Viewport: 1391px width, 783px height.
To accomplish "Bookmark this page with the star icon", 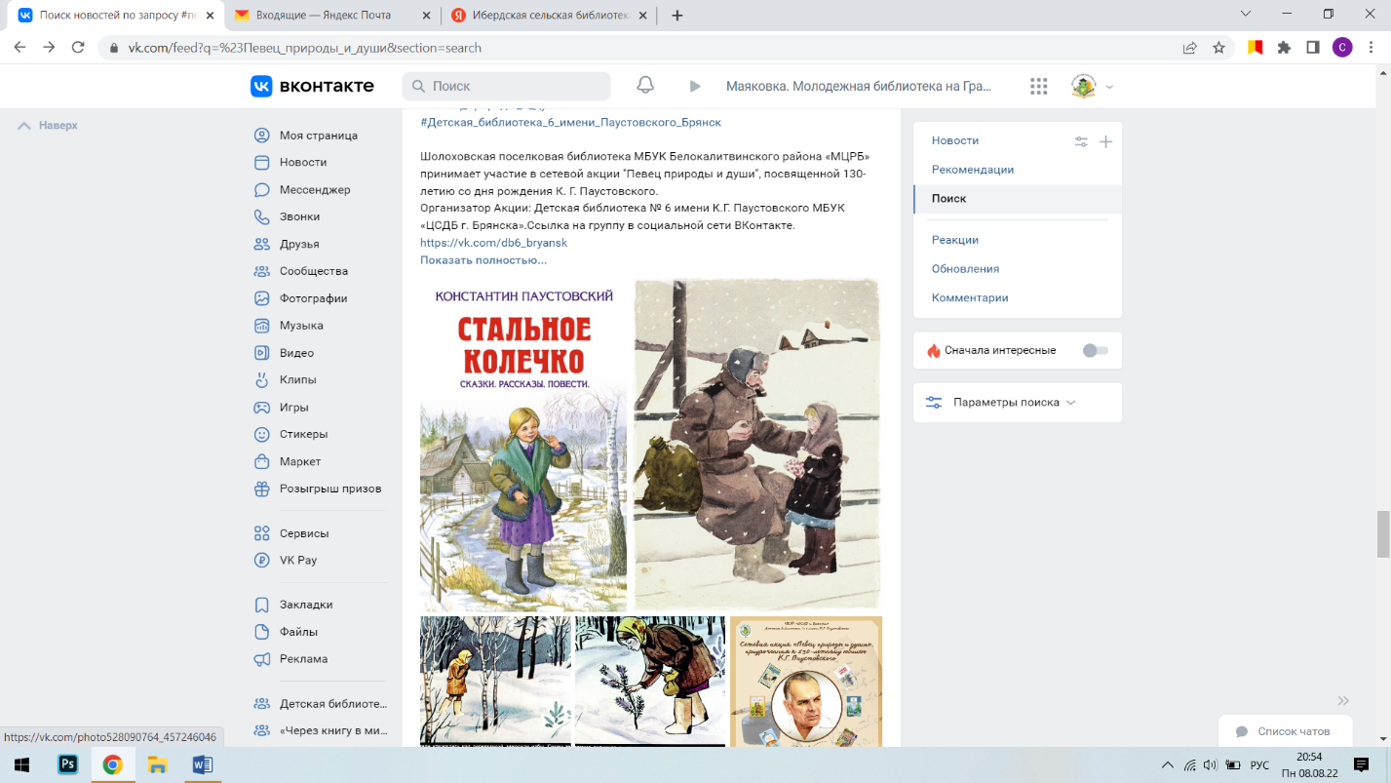I will (x=1218, y=47).
